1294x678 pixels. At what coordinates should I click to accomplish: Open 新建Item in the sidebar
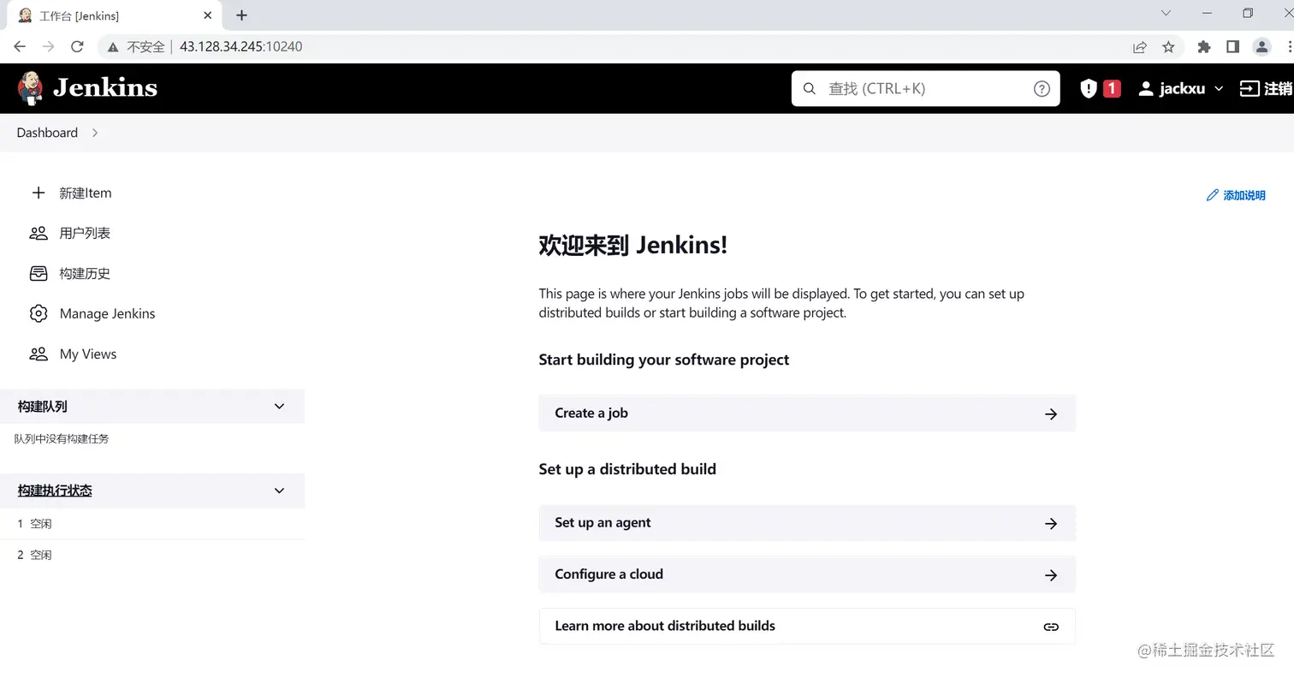86,193
